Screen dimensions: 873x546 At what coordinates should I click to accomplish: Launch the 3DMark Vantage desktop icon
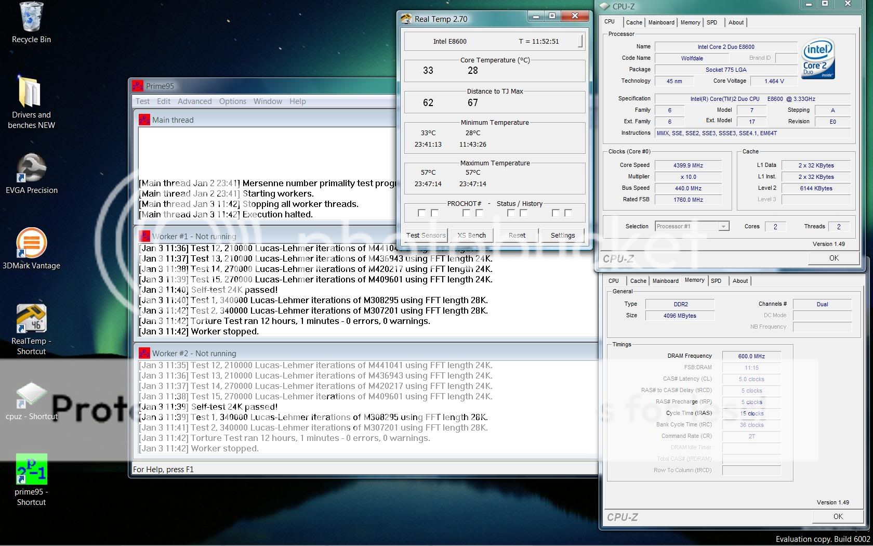(31, 243)
